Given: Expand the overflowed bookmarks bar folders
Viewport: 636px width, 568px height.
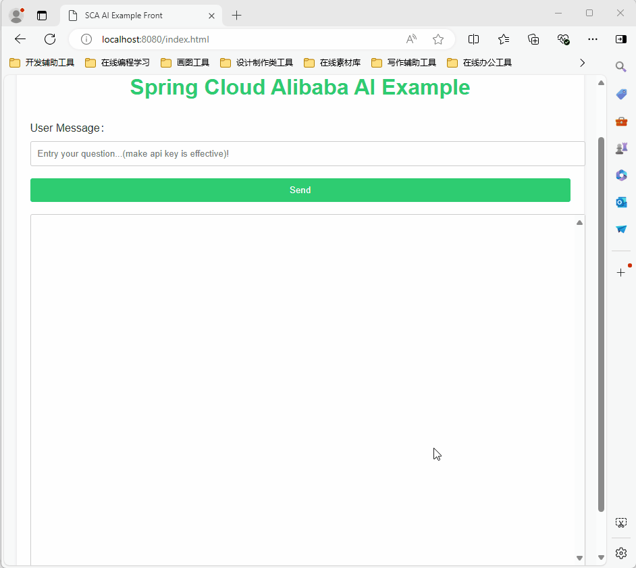Looking at the screenshot, I should (582, 62).
